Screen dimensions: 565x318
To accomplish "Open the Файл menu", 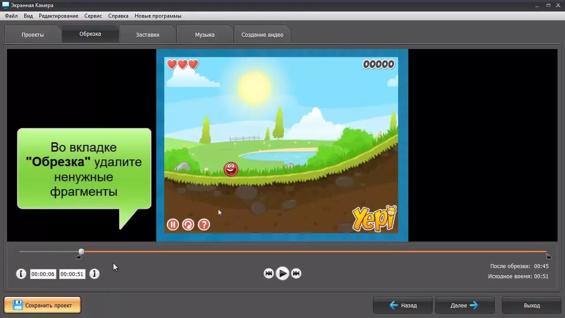I will [11, 15].
